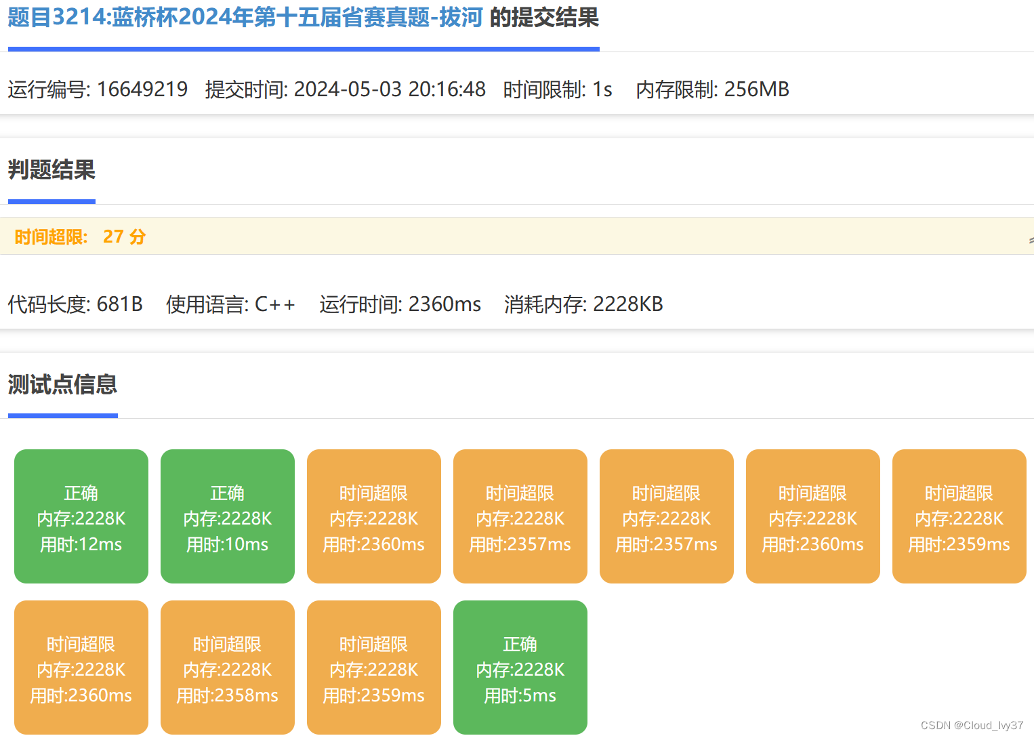Select the second-row test point showing 2360ms
The width and height of the screenshot is (1034, 738).
tap(81, 668)
